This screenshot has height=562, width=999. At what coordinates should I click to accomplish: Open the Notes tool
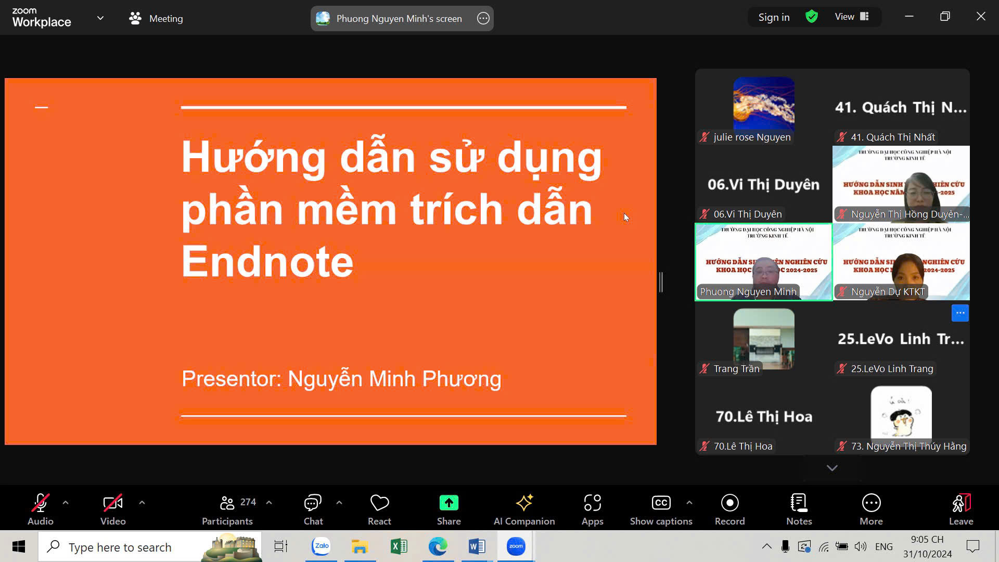799,509
